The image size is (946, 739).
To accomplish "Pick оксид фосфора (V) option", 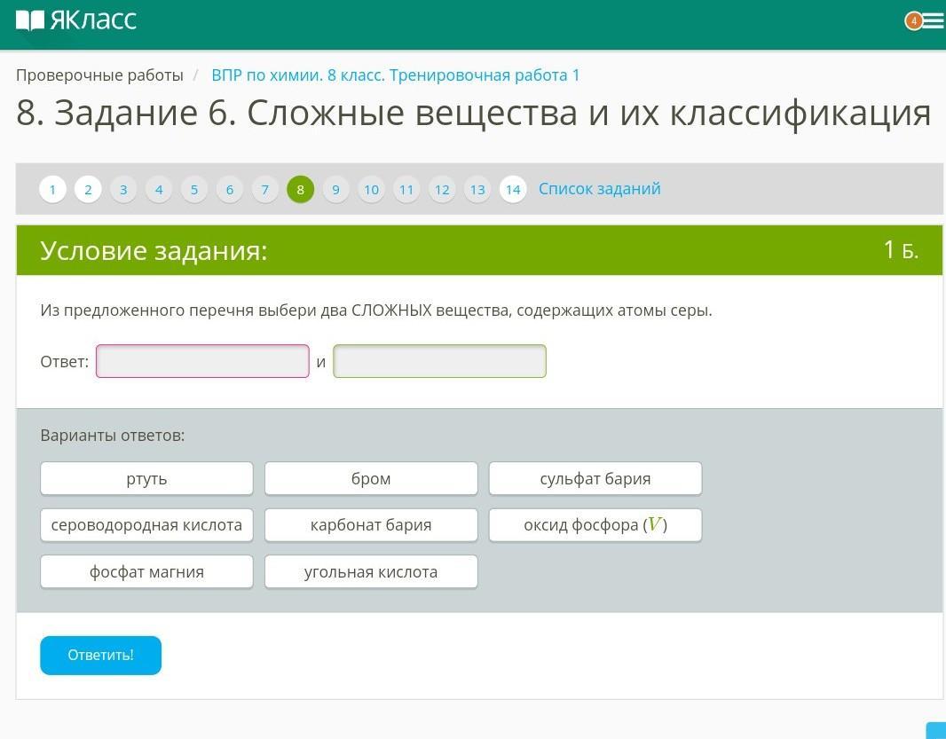I will (x=595, y=525).
